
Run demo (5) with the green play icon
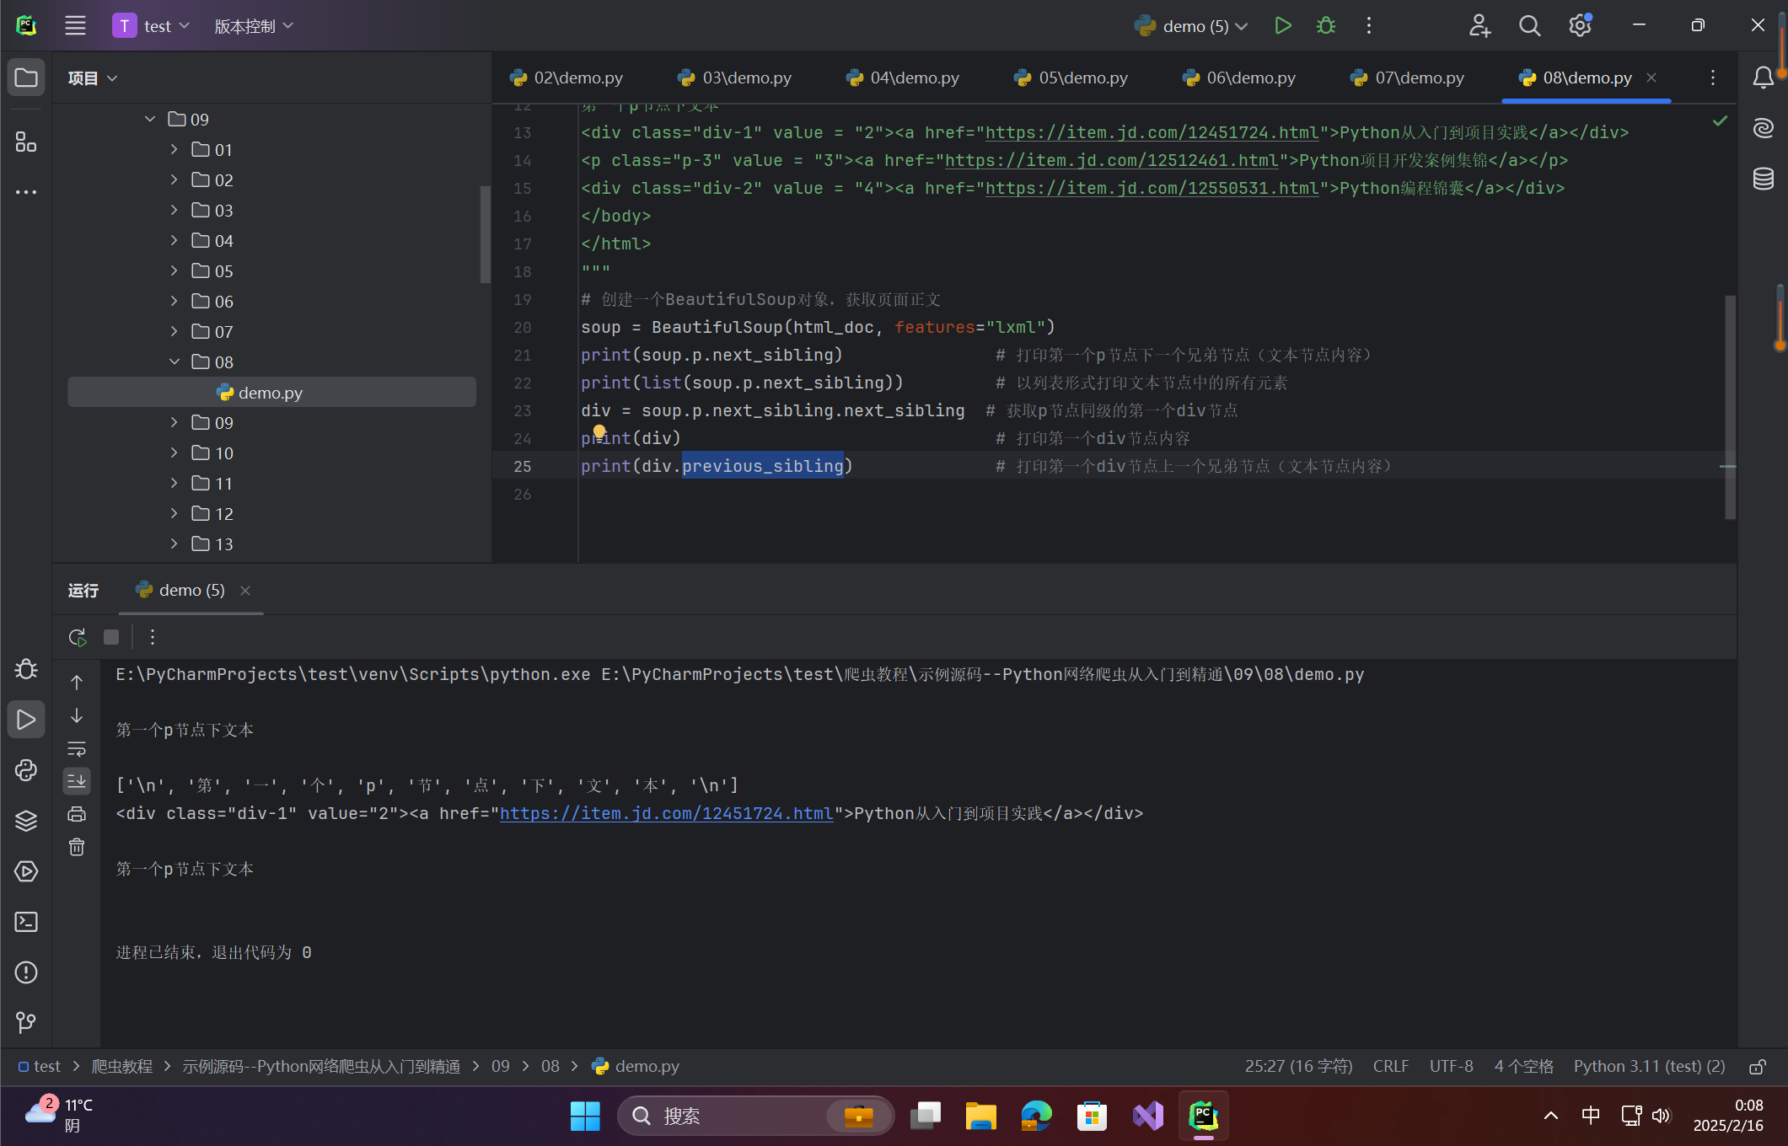1283,25
